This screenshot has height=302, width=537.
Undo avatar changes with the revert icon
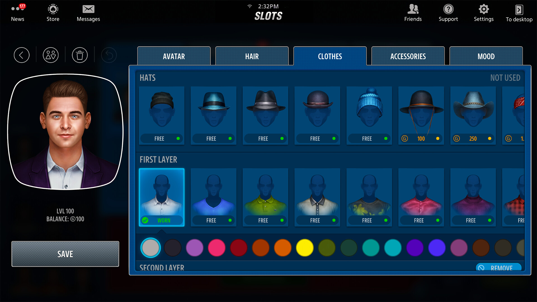tap(109, 55)
